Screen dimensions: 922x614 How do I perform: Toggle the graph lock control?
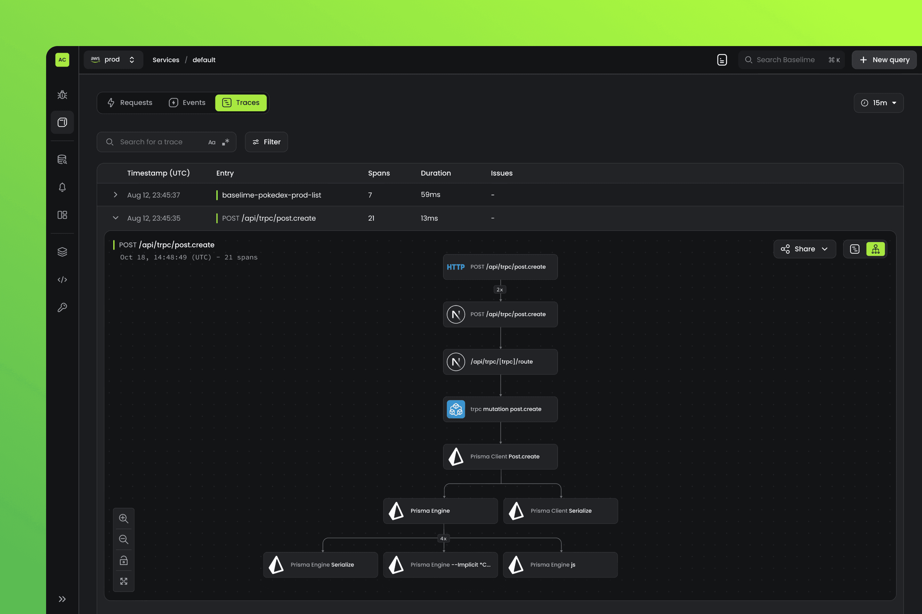pos(124,560)
